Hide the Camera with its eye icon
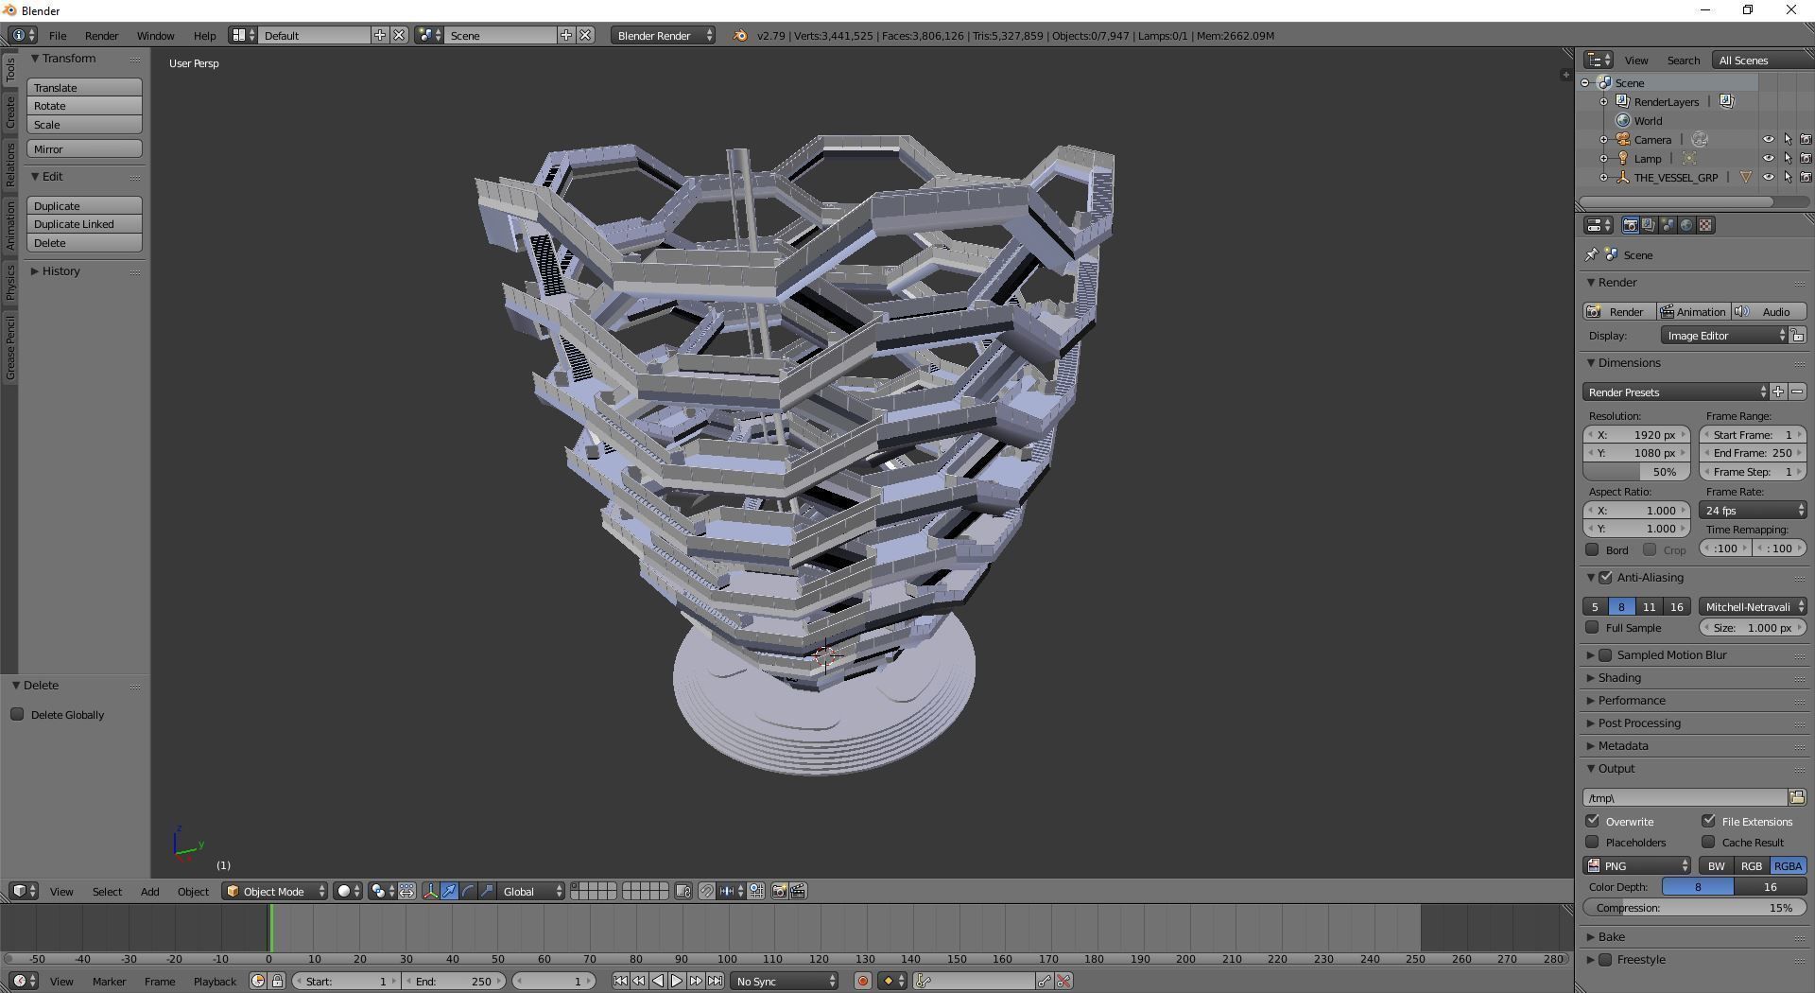The width and height of the screenshot is (1815, 993). pyautogui.click(x=1768, y=139)
